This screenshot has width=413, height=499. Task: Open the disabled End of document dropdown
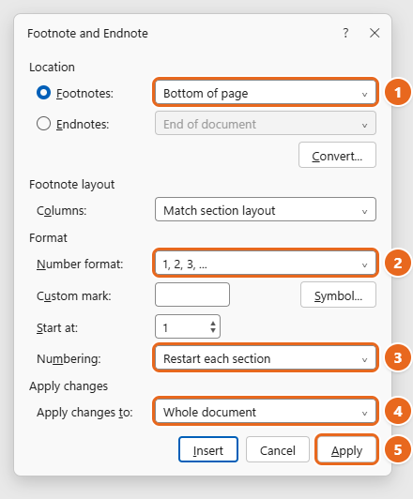[x=266, y=124]
